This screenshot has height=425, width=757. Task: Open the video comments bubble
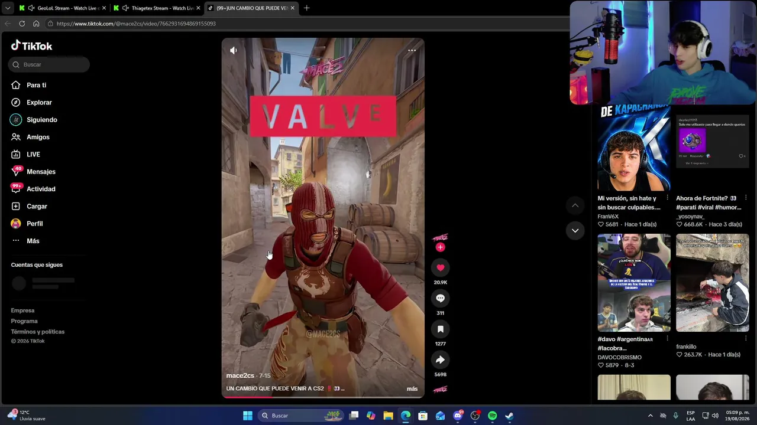coord(440,299)
